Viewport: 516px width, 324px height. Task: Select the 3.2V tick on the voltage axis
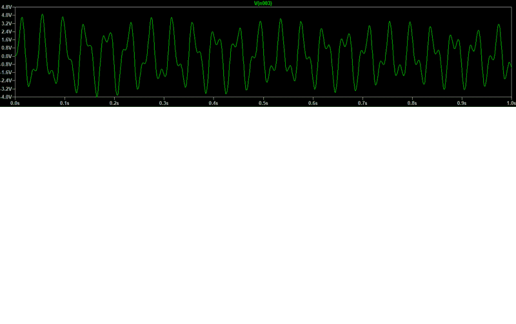point(7,23)
